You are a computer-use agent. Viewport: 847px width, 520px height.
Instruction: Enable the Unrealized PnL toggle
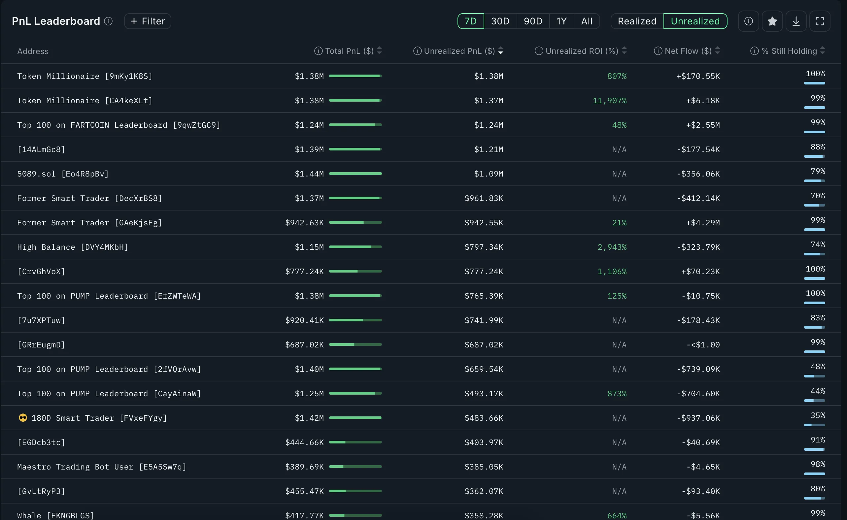tap(695, 21)
